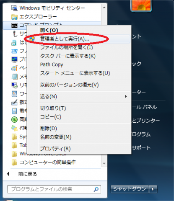174x201 pixels.
Task: Open the shutdown options arrow
Action: click(153, 189)
